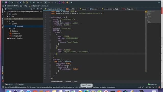Click the Paste toolbar icon
The height and width of the screenshot is (92, 163).
(27, 2)
